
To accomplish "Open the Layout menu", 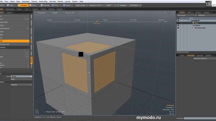I will point(67,1).
